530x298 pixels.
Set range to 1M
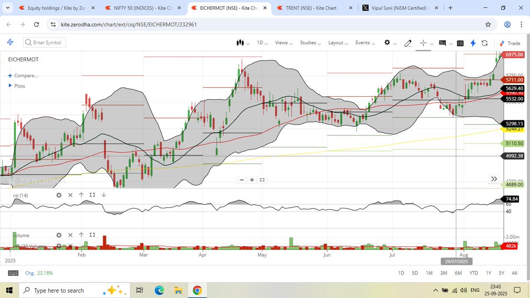click(x=429, y=273)
